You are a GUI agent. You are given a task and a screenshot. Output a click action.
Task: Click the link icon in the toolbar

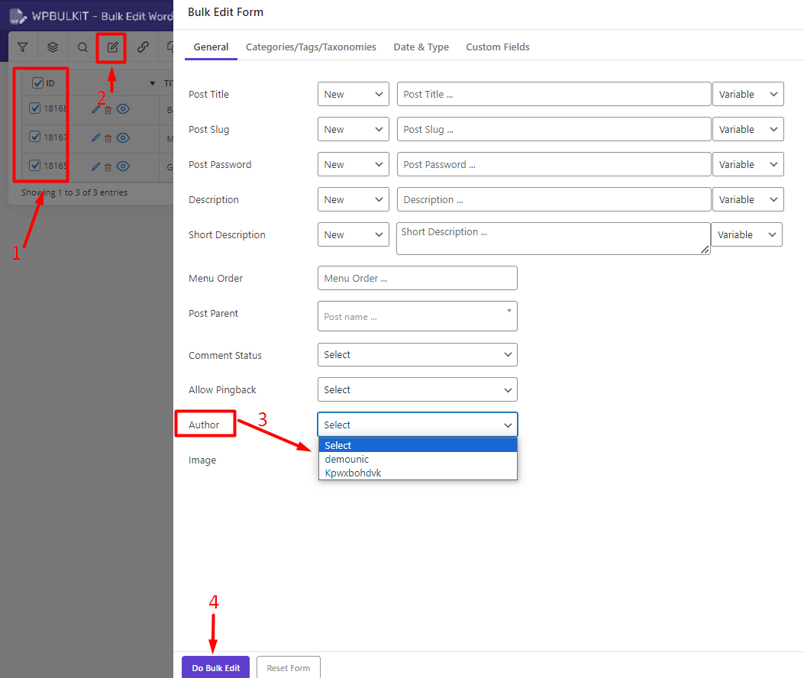pyautogui.click(x=143, y=47)
